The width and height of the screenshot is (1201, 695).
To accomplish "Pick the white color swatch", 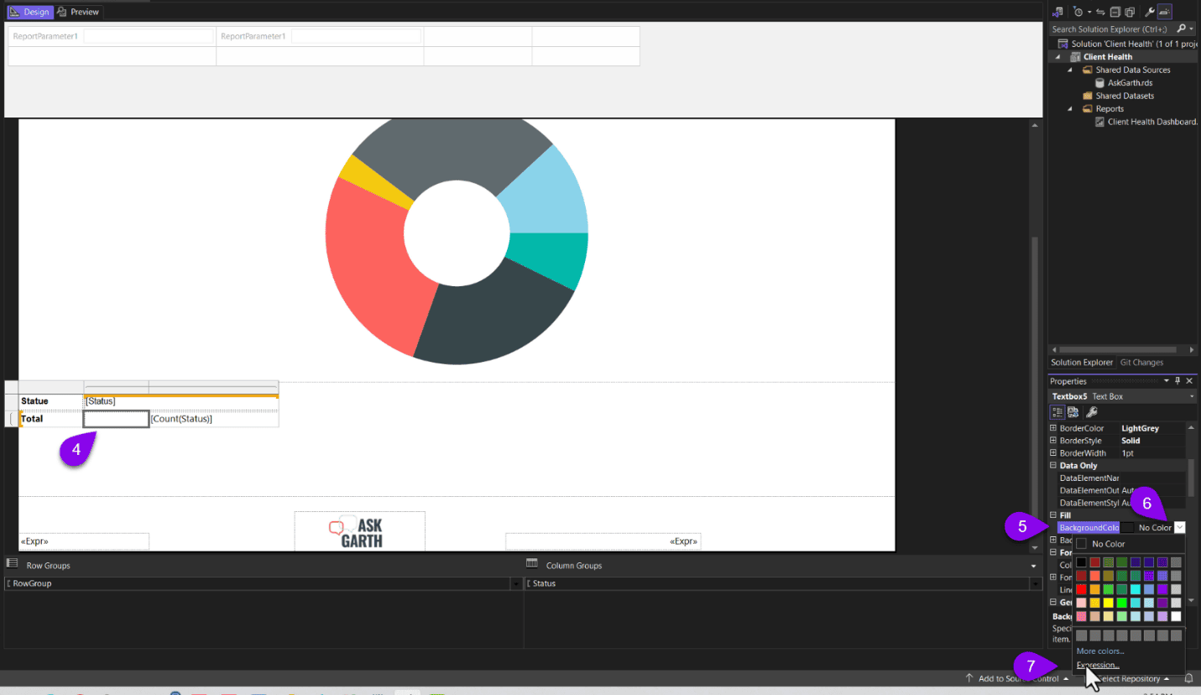I will 1176,616.
